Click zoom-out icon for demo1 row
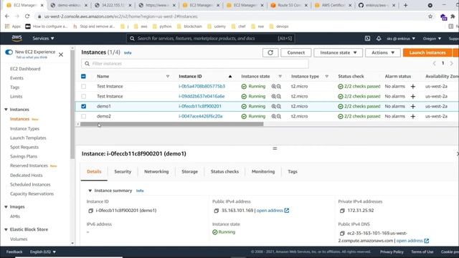This screenshot has width=459, height=258. point(279,106)
